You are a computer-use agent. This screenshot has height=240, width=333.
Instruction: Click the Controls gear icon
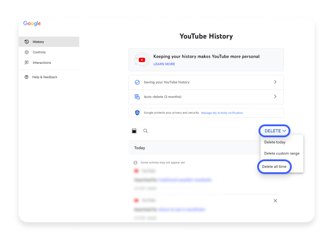click(x=27, y=52)
